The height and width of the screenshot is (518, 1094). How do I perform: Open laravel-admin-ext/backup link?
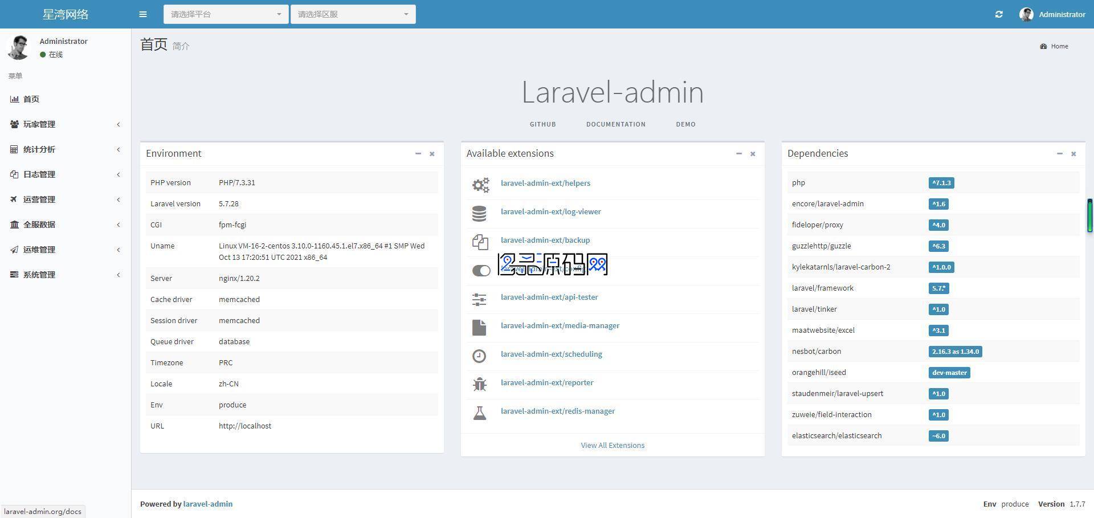point(545,240)
